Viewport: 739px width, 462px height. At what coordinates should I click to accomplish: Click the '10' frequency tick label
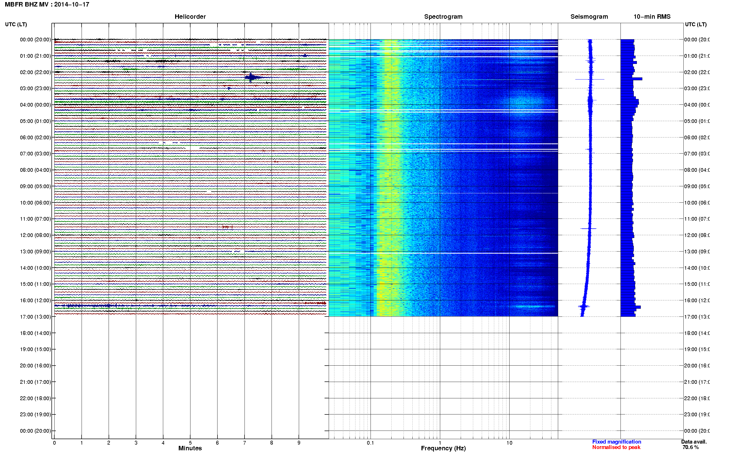(509, 443)
